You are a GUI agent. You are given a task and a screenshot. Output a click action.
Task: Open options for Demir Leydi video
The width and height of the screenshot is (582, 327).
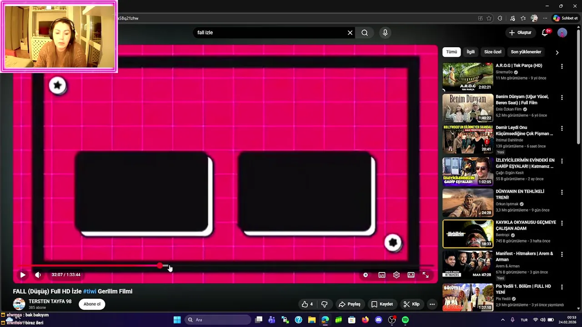click(x=562, y=129)
